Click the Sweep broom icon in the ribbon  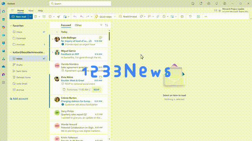click(x=59, y=16)
